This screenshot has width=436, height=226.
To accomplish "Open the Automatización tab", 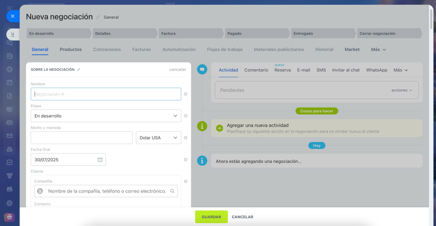I will tap(179, 50).
